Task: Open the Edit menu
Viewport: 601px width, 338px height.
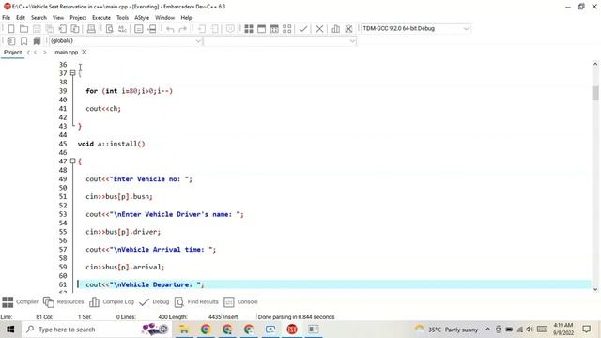Action: pyautogui.click(x=21, y=18)
